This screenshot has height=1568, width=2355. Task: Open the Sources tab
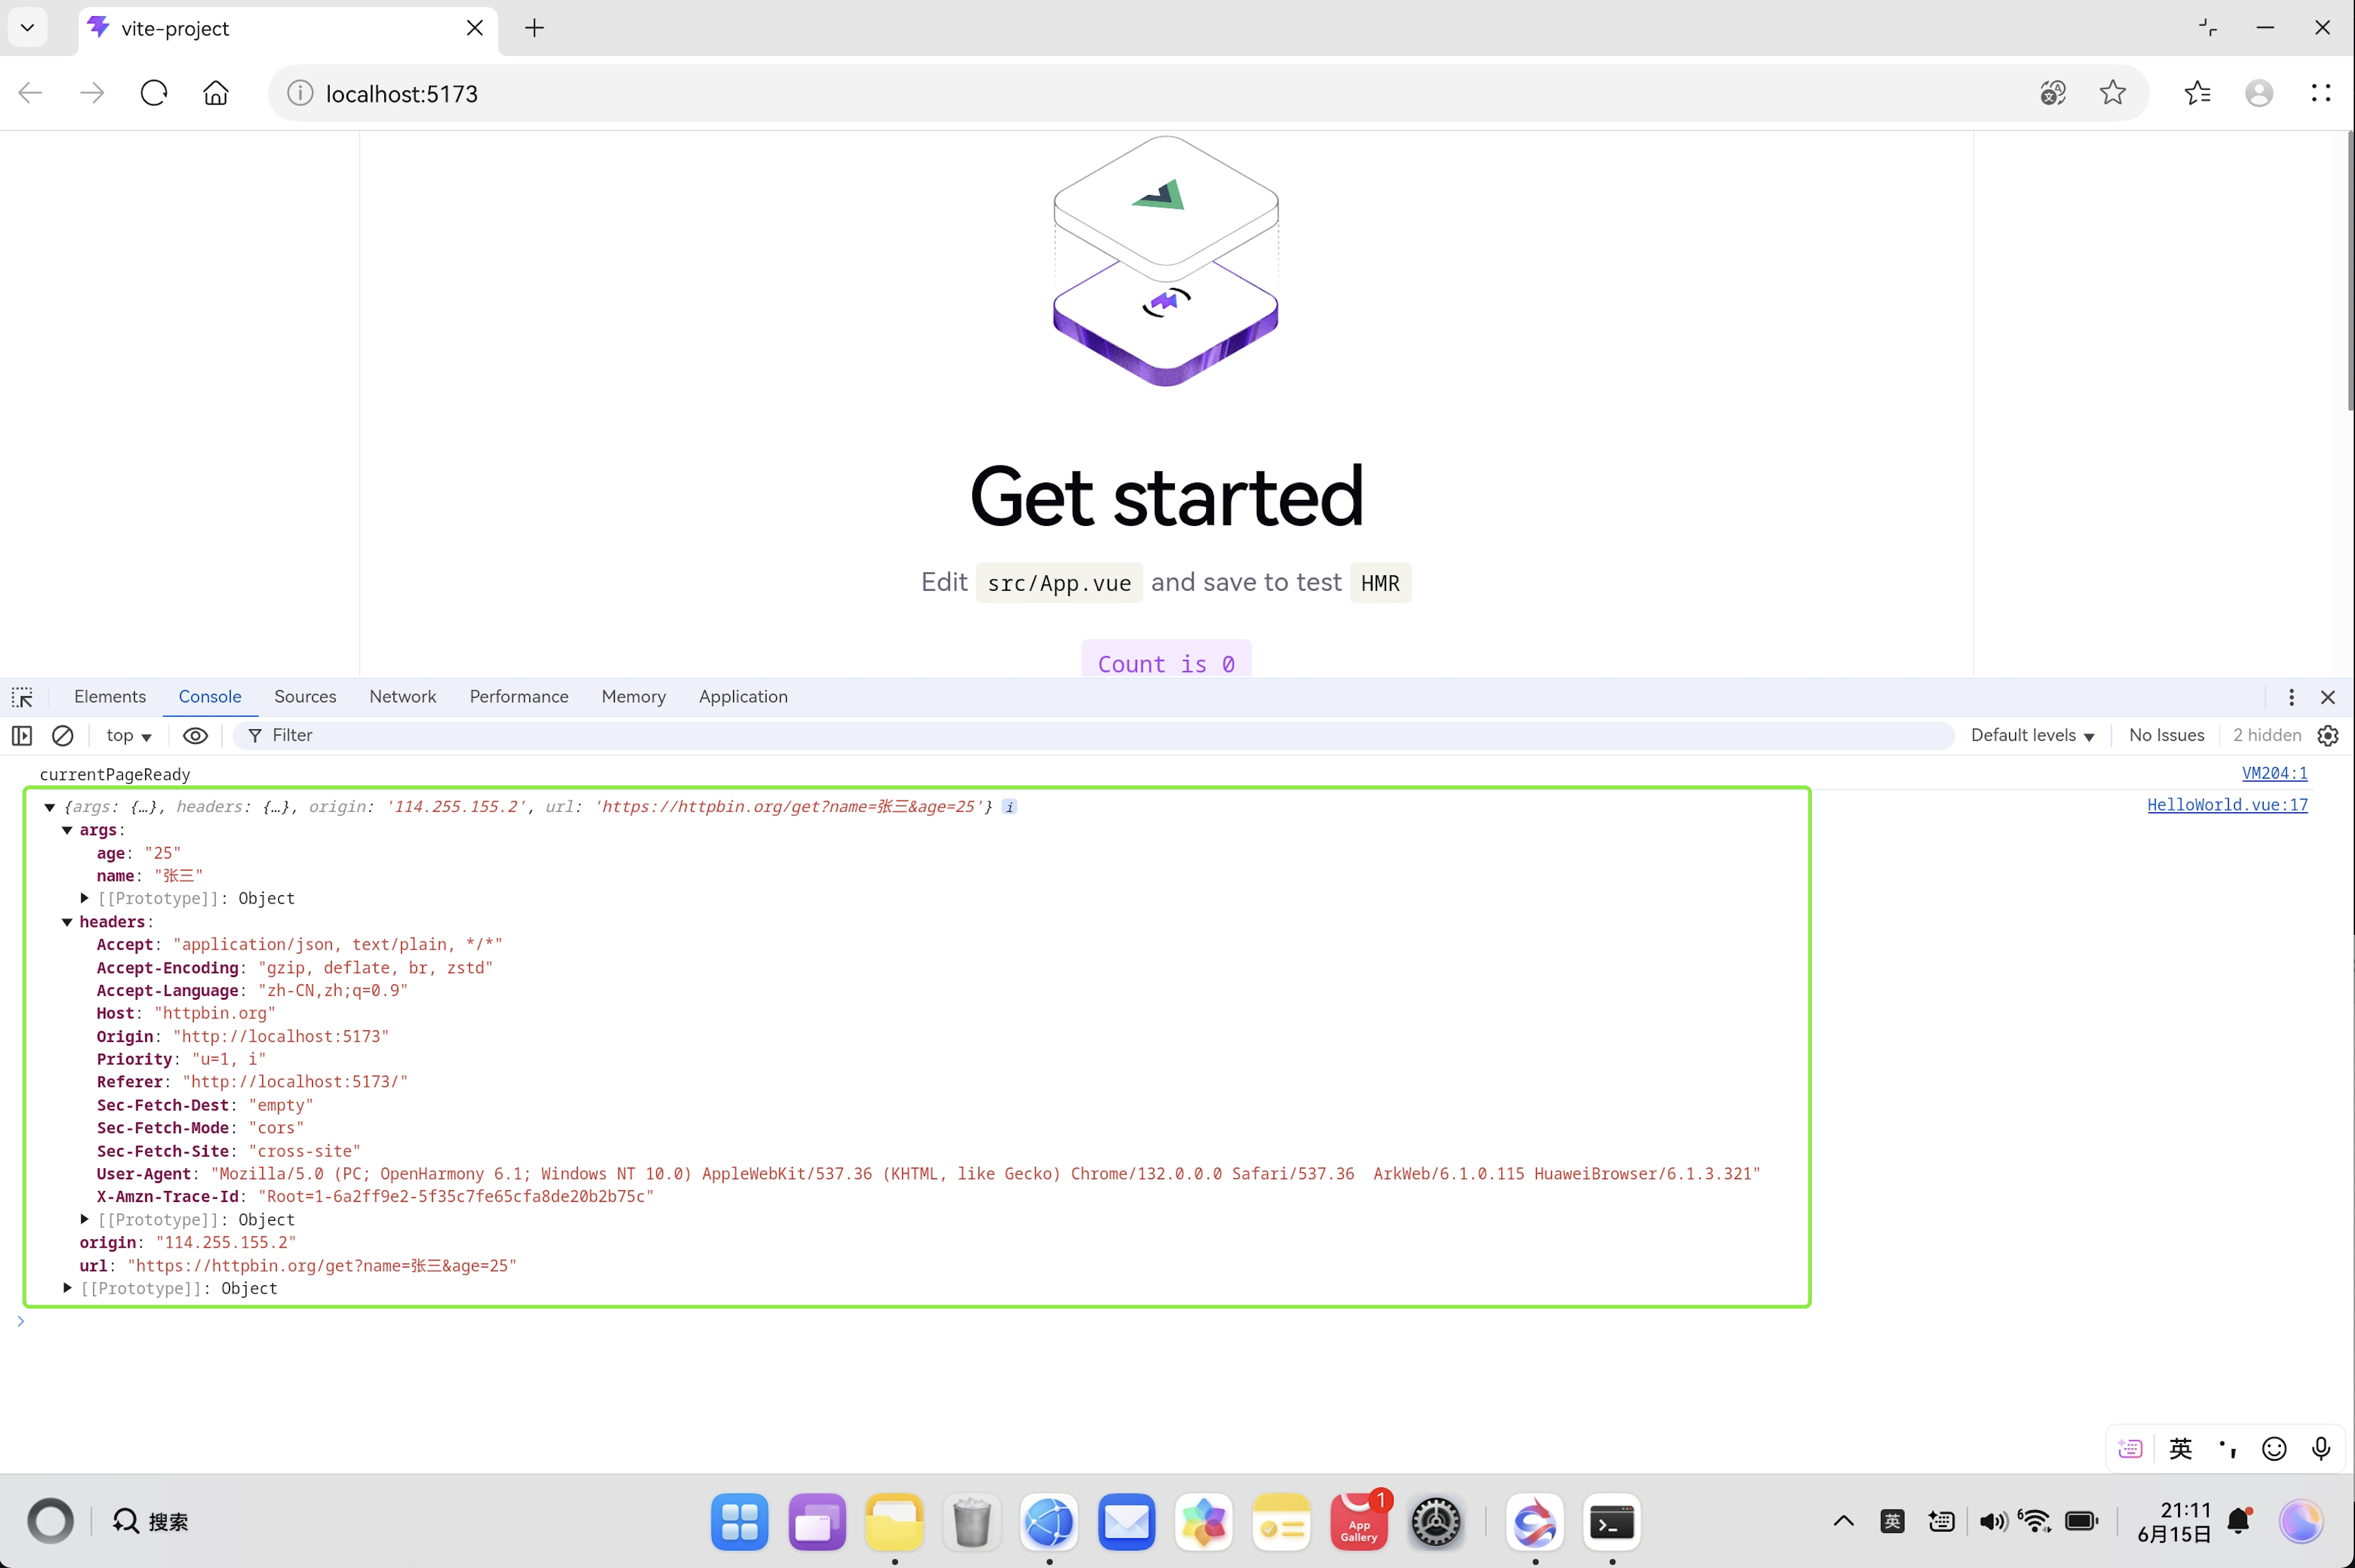coord(305,697)
